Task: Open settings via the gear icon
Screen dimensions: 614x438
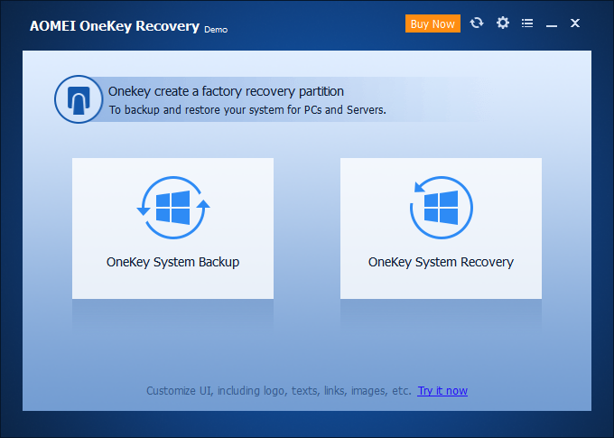Action: [503, 23]
